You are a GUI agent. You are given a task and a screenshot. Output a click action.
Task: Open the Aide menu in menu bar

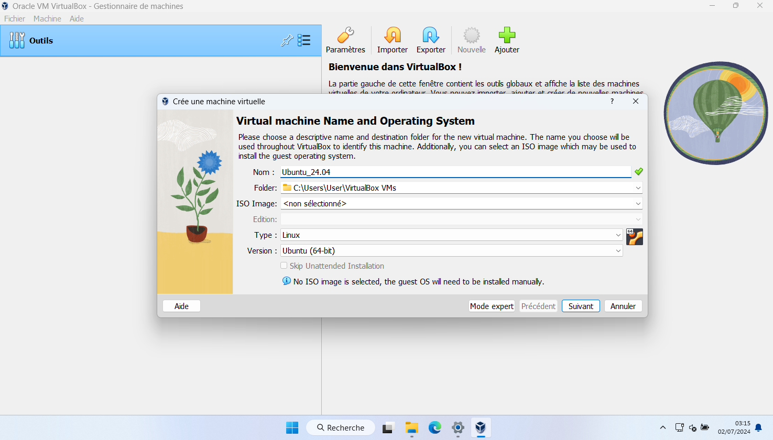click(x=77, y=18)
